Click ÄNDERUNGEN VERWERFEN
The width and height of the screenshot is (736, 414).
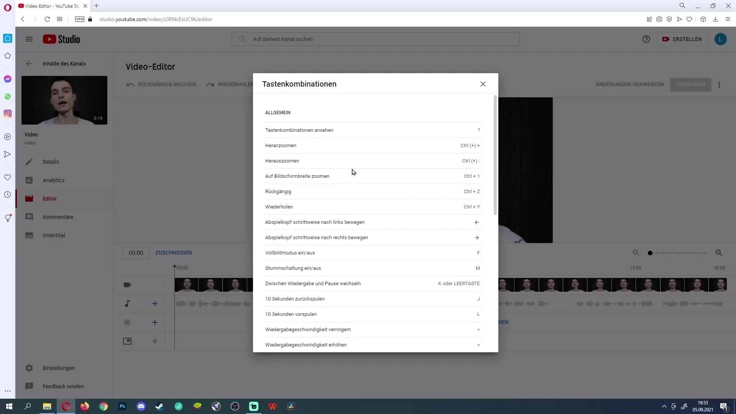point(629,84)
